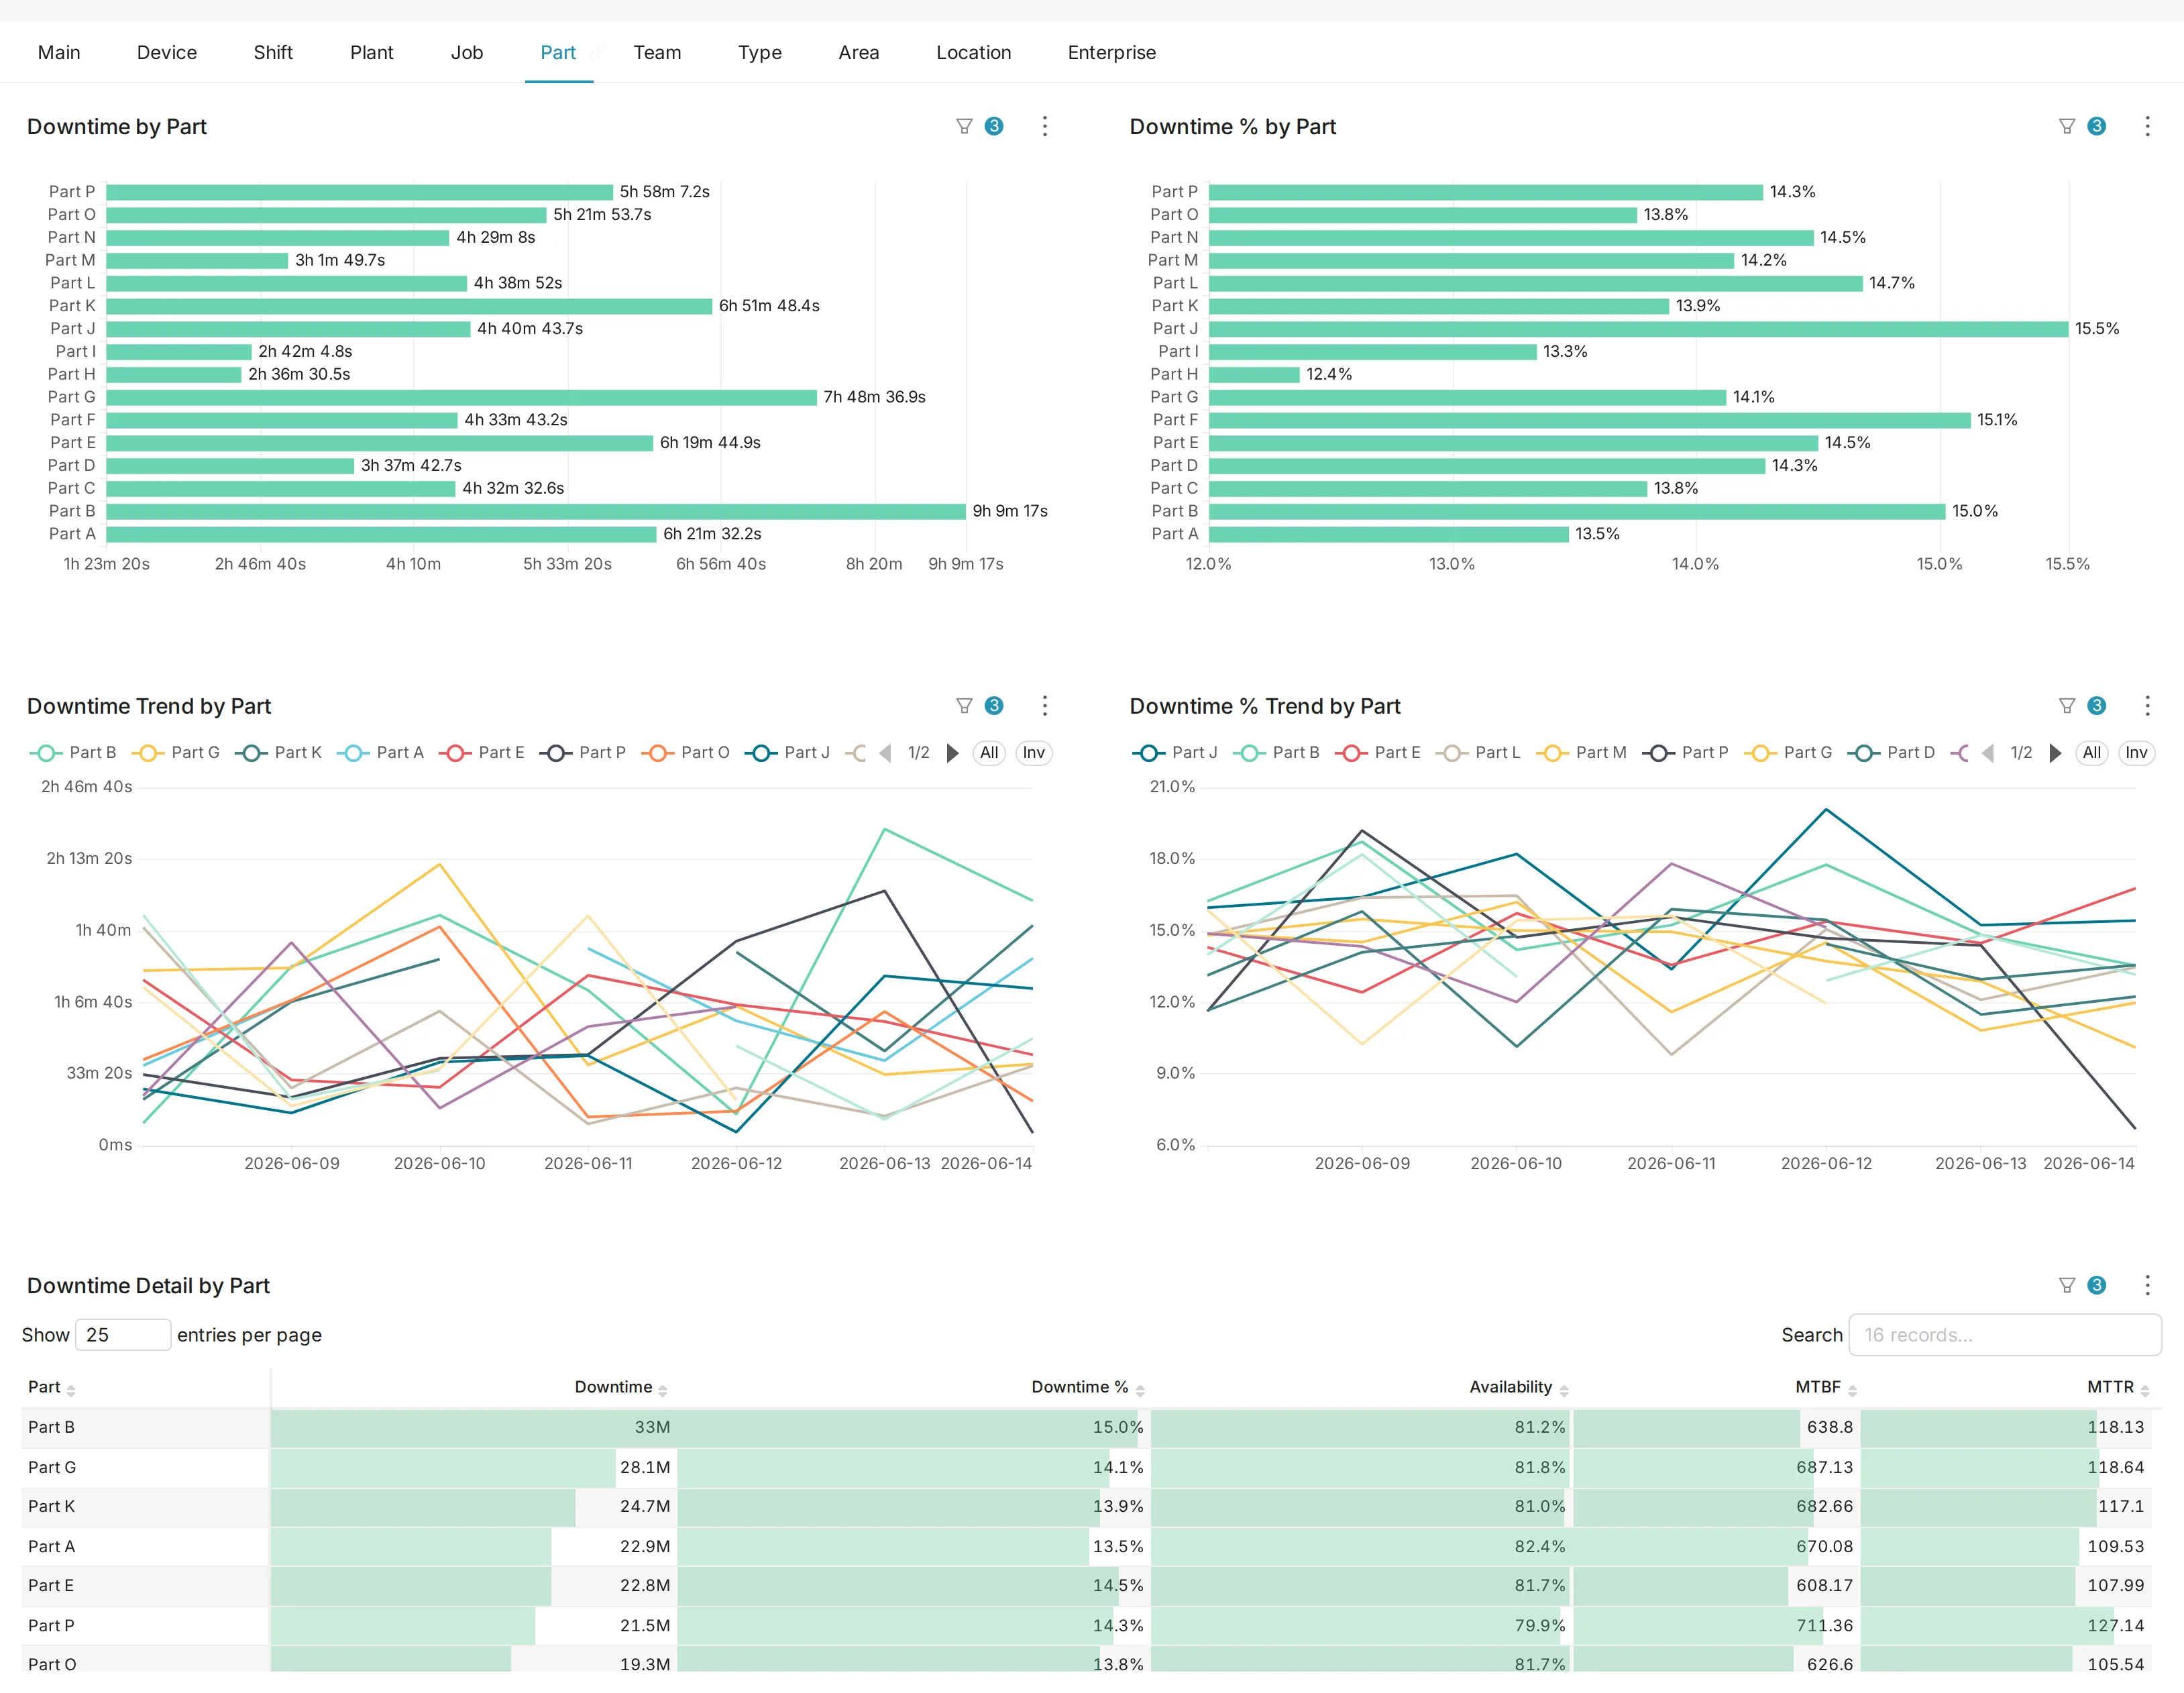The height and width of the screenshot is (1693, 2184).
Task: Invert series selection in Downtime Trend legend
Action: point(1034,753)
